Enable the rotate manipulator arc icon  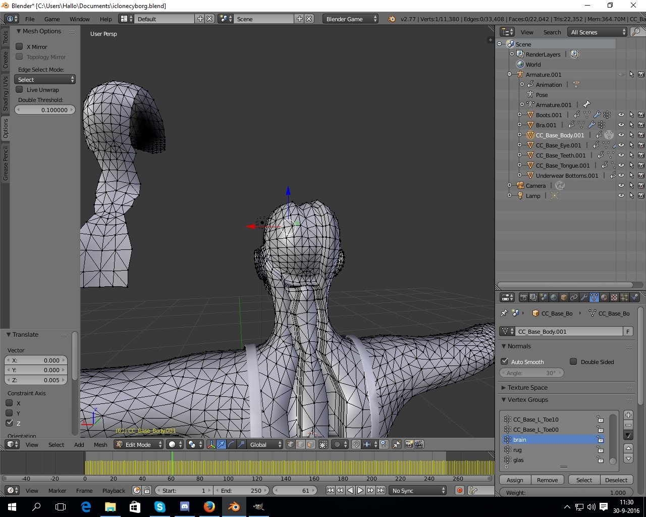pos(231,444)
